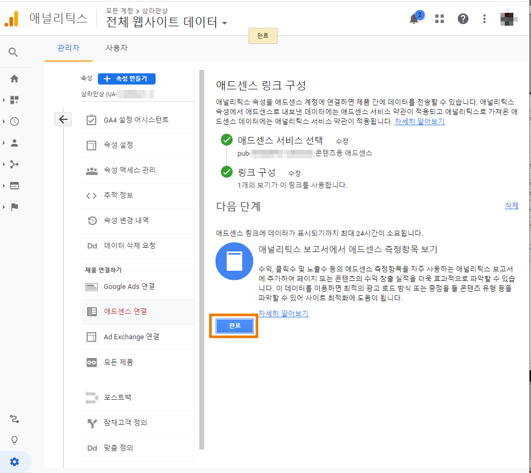Click the blue report document icon
This screenshot has width=531, height=473.
point(234,261)
